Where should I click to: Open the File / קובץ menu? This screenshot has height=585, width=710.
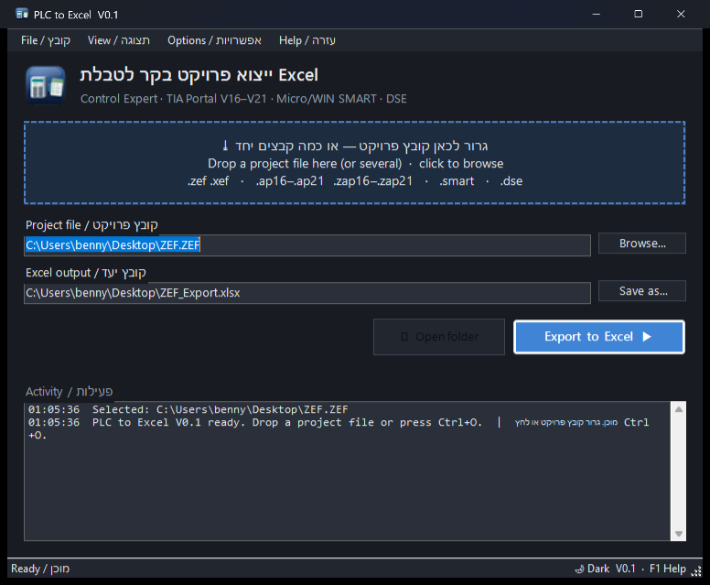(x=45, y=40)
